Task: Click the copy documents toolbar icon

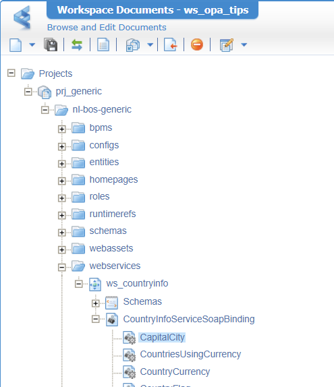Action: tap(133, 45)
